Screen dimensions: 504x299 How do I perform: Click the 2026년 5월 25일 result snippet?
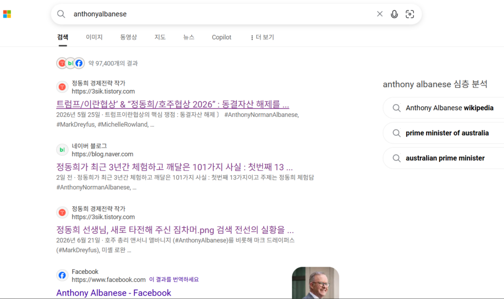178,120
